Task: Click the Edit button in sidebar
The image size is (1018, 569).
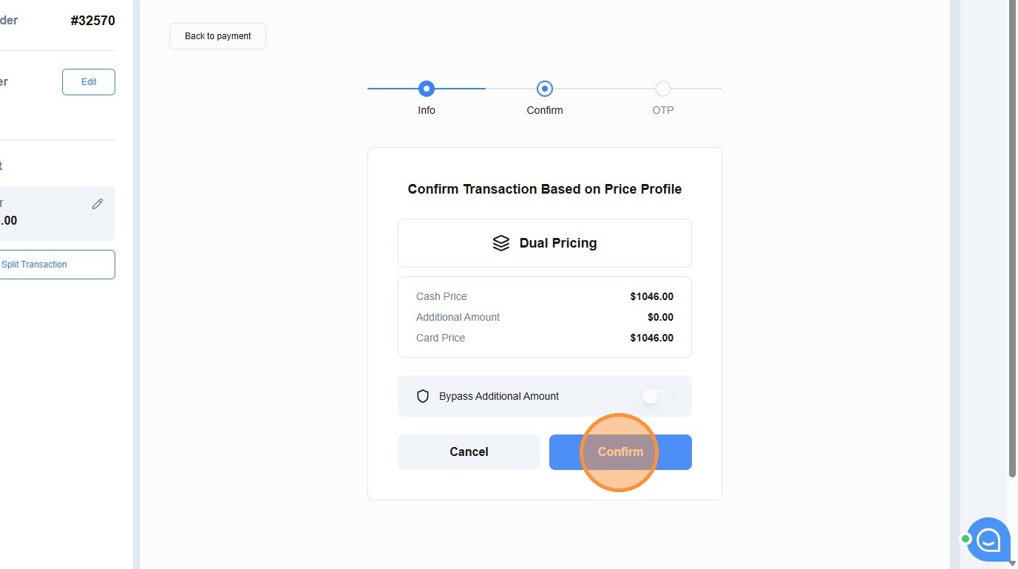Action: [89, 82]
